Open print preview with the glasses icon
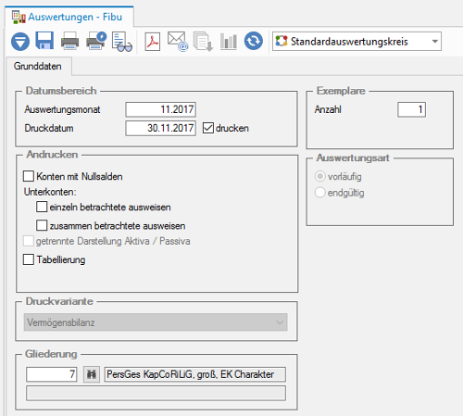 [122, 42]
